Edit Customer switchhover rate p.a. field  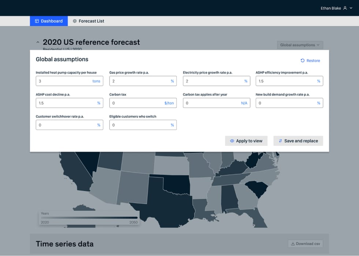coord(69,125)
